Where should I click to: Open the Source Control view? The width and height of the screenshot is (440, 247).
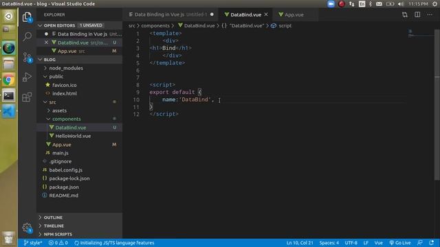[x=27, y=57]
